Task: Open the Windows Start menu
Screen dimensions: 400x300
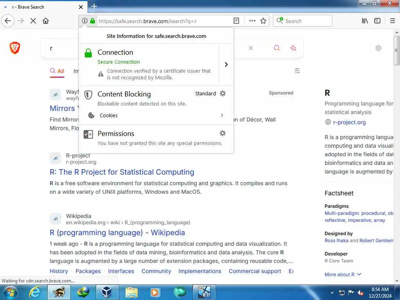Action: (10, 292)
